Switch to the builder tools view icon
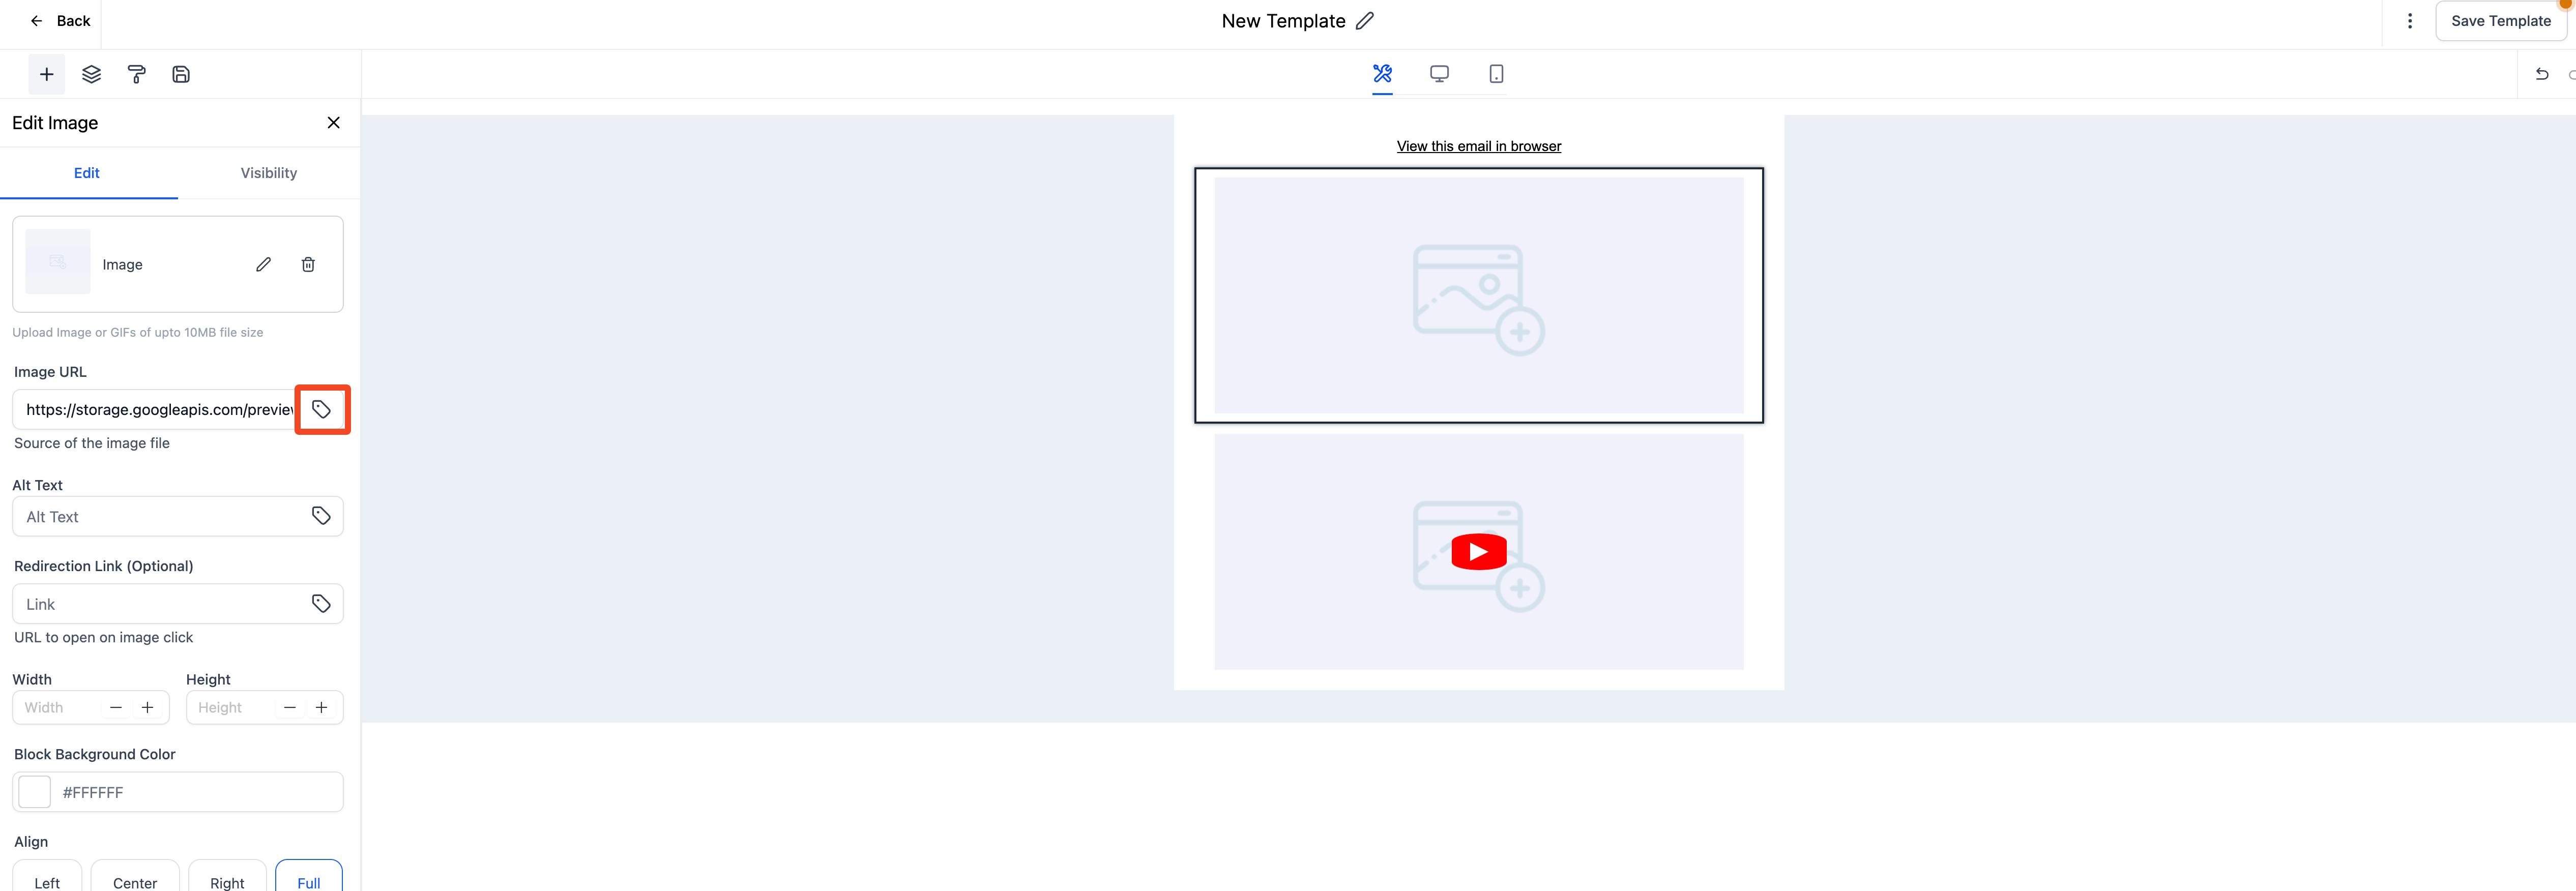This screenshot has width=2576, height=891. 1382,73
